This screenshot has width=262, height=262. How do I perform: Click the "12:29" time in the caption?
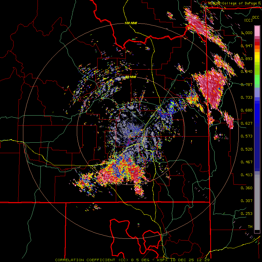coord(203,260)
